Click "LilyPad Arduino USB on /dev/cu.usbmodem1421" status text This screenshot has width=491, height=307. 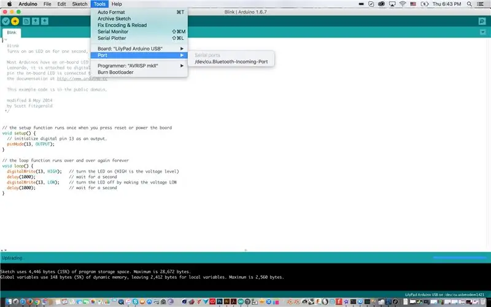[x=444, y=295]
